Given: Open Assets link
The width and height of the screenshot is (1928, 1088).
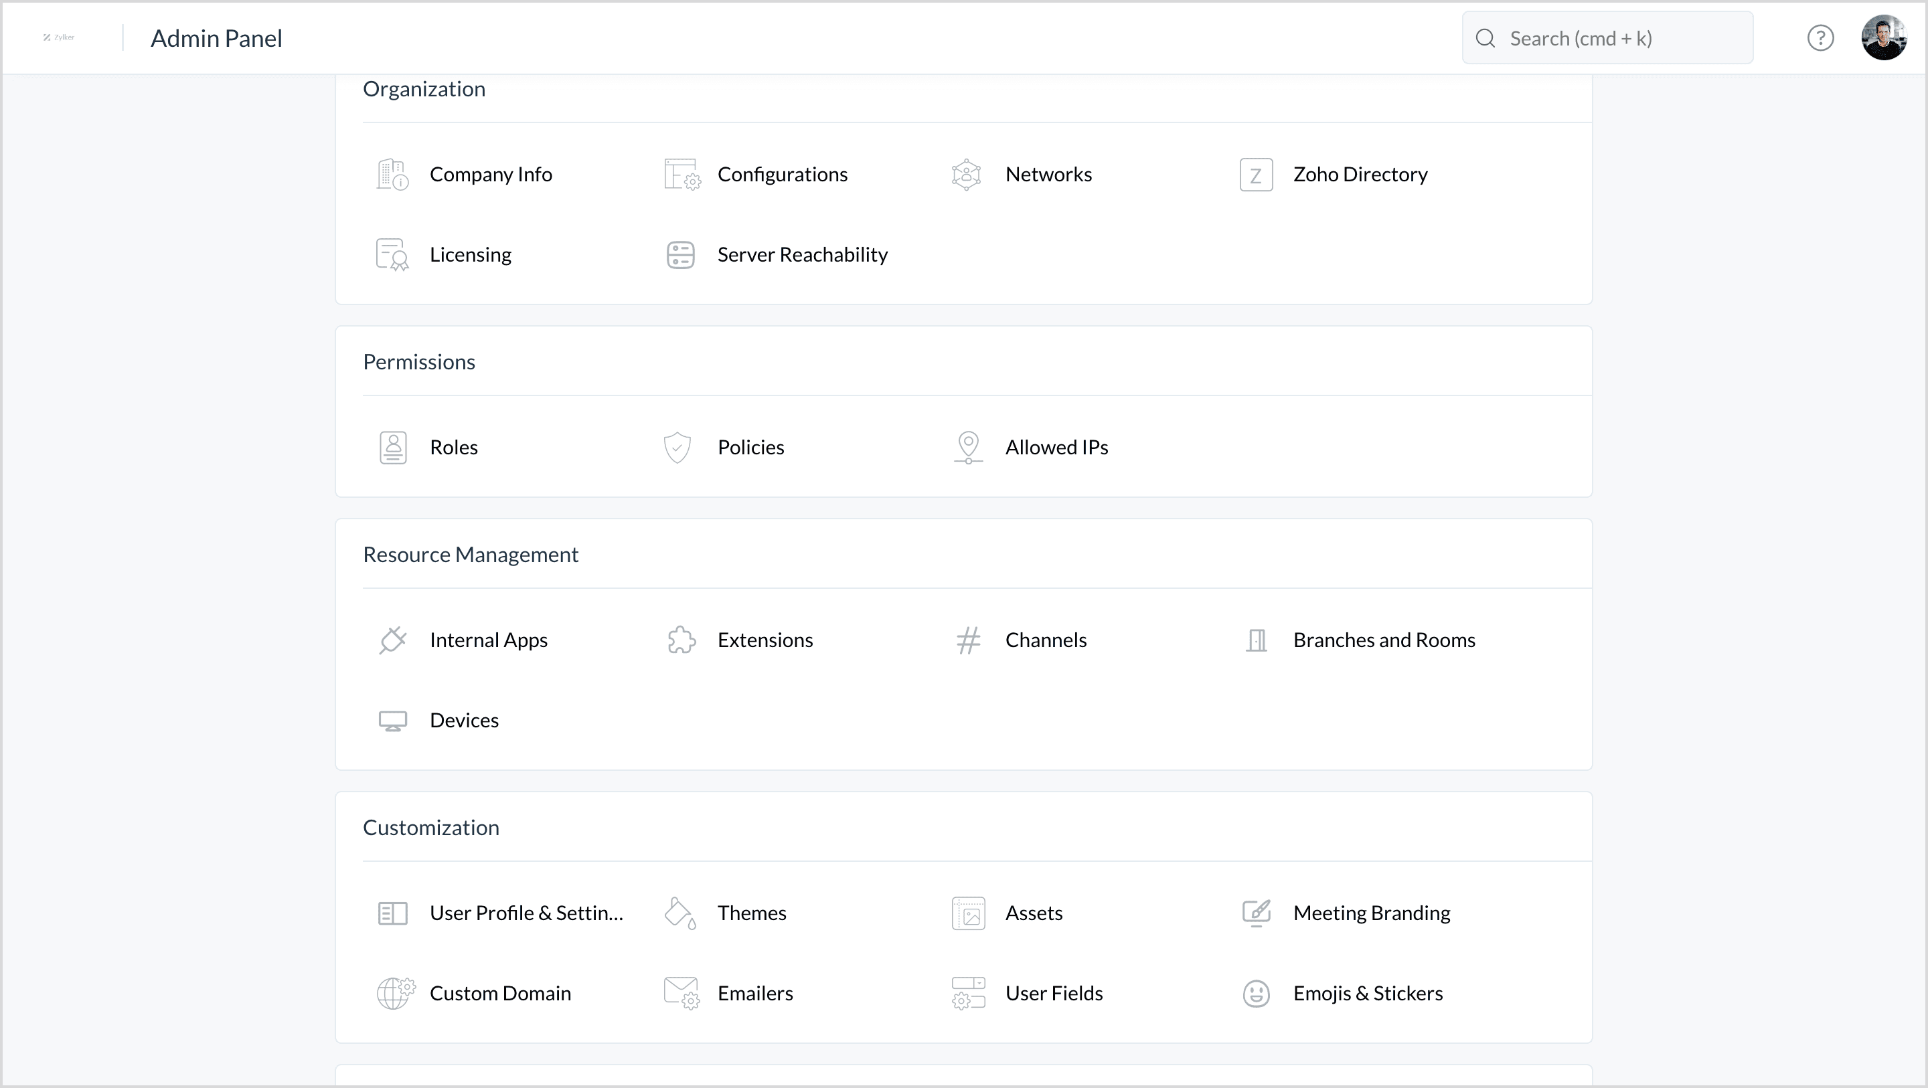Looking at the screenshot, I should [x=1034, y=913].
